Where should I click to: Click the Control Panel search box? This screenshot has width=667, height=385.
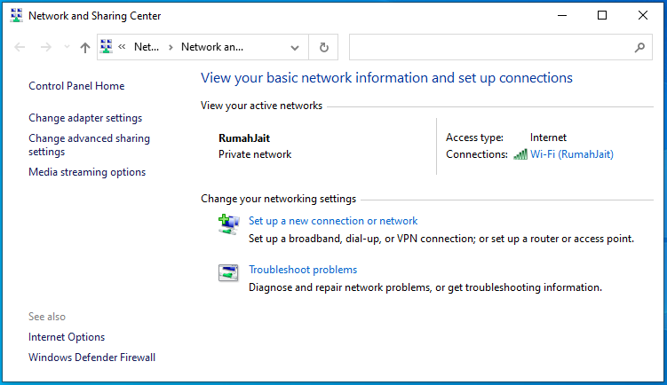[490, 48]
